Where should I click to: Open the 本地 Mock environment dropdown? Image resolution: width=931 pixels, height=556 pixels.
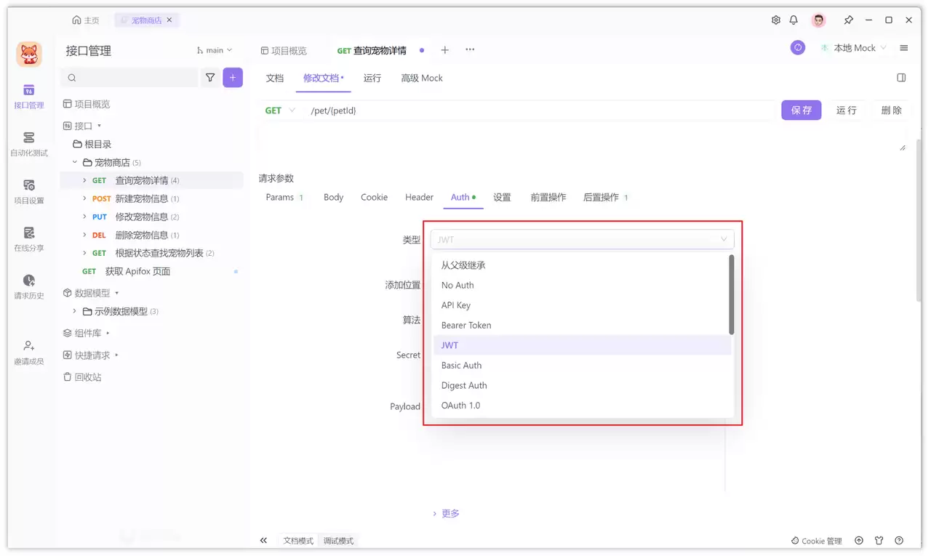[x=853, y=48]
